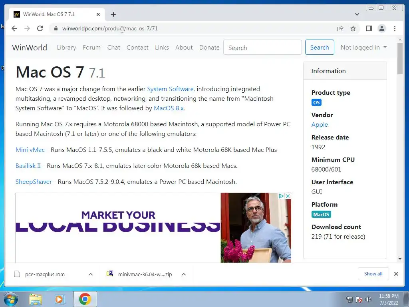Open the Chat nav item
This screenshot has width=409, height=307.
[x=114, y=48]
